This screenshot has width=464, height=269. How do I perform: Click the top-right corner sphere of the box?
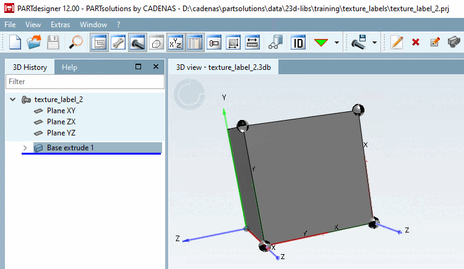coord(358,110)
